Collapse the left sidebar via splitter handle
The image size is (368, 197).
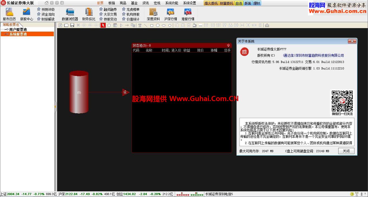pos(55,106)
